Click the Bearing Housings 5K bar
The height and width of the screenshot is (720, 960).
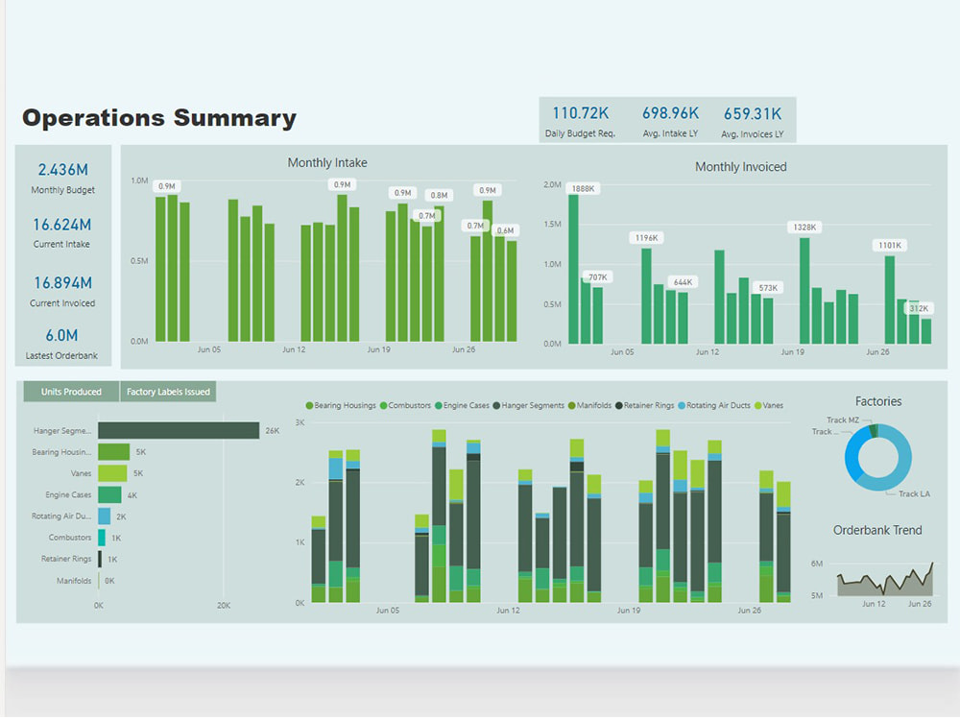coord(114,452)
